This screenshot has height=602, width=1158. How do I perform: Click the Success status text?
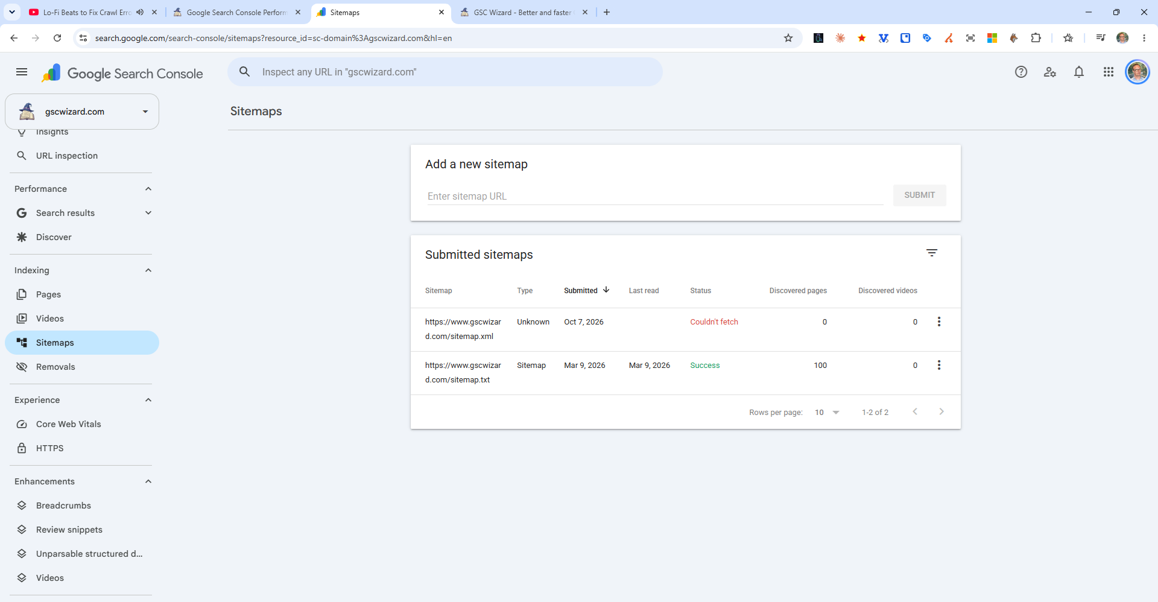(x=705, y=366)
